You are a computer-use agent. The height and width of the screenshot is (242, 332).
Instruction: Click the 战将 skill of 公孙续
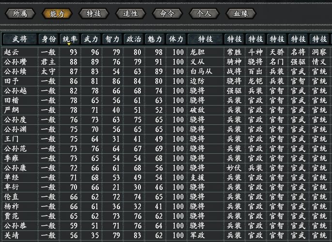tap(234, 71)
